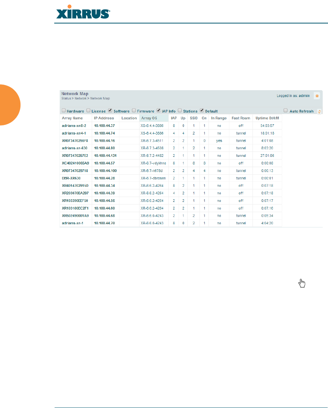Click IP address 10.100.44.28
The height and width of the screenshot is (408, 328).
(105, 178)
